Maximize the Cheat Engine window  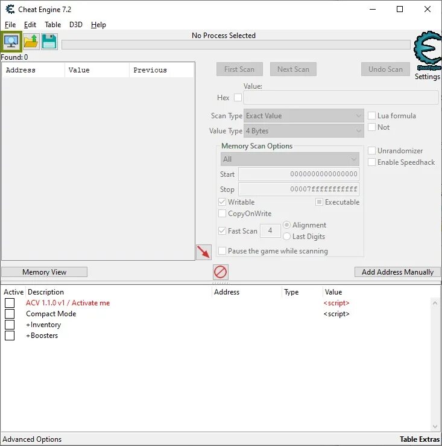(400, 10)
